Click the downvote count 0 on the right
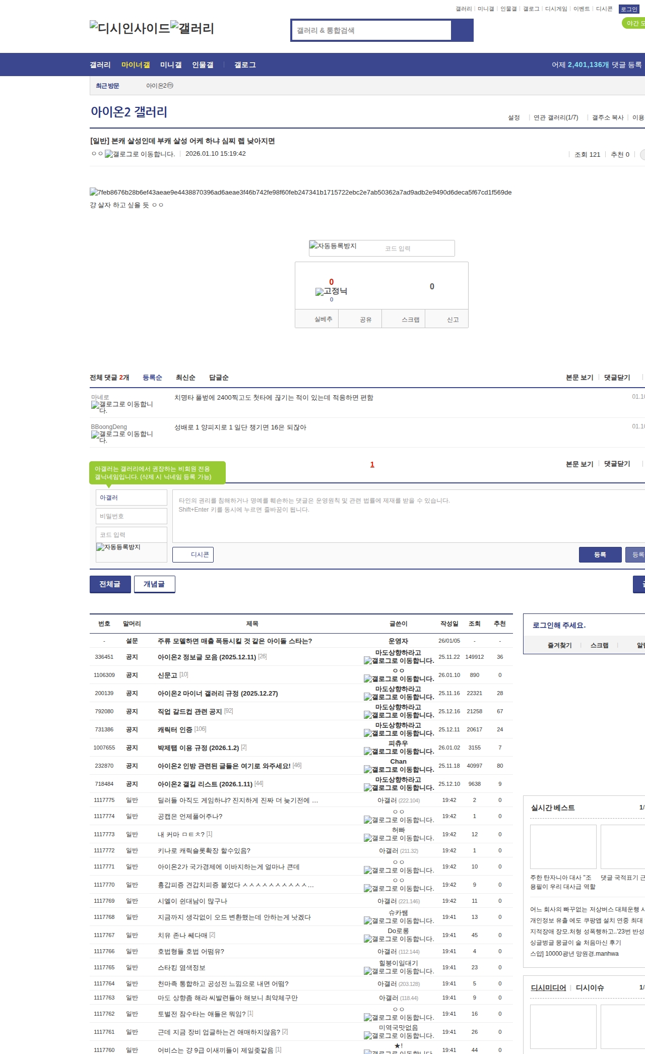Screen dimensions: 645x1054 point(431,286)
